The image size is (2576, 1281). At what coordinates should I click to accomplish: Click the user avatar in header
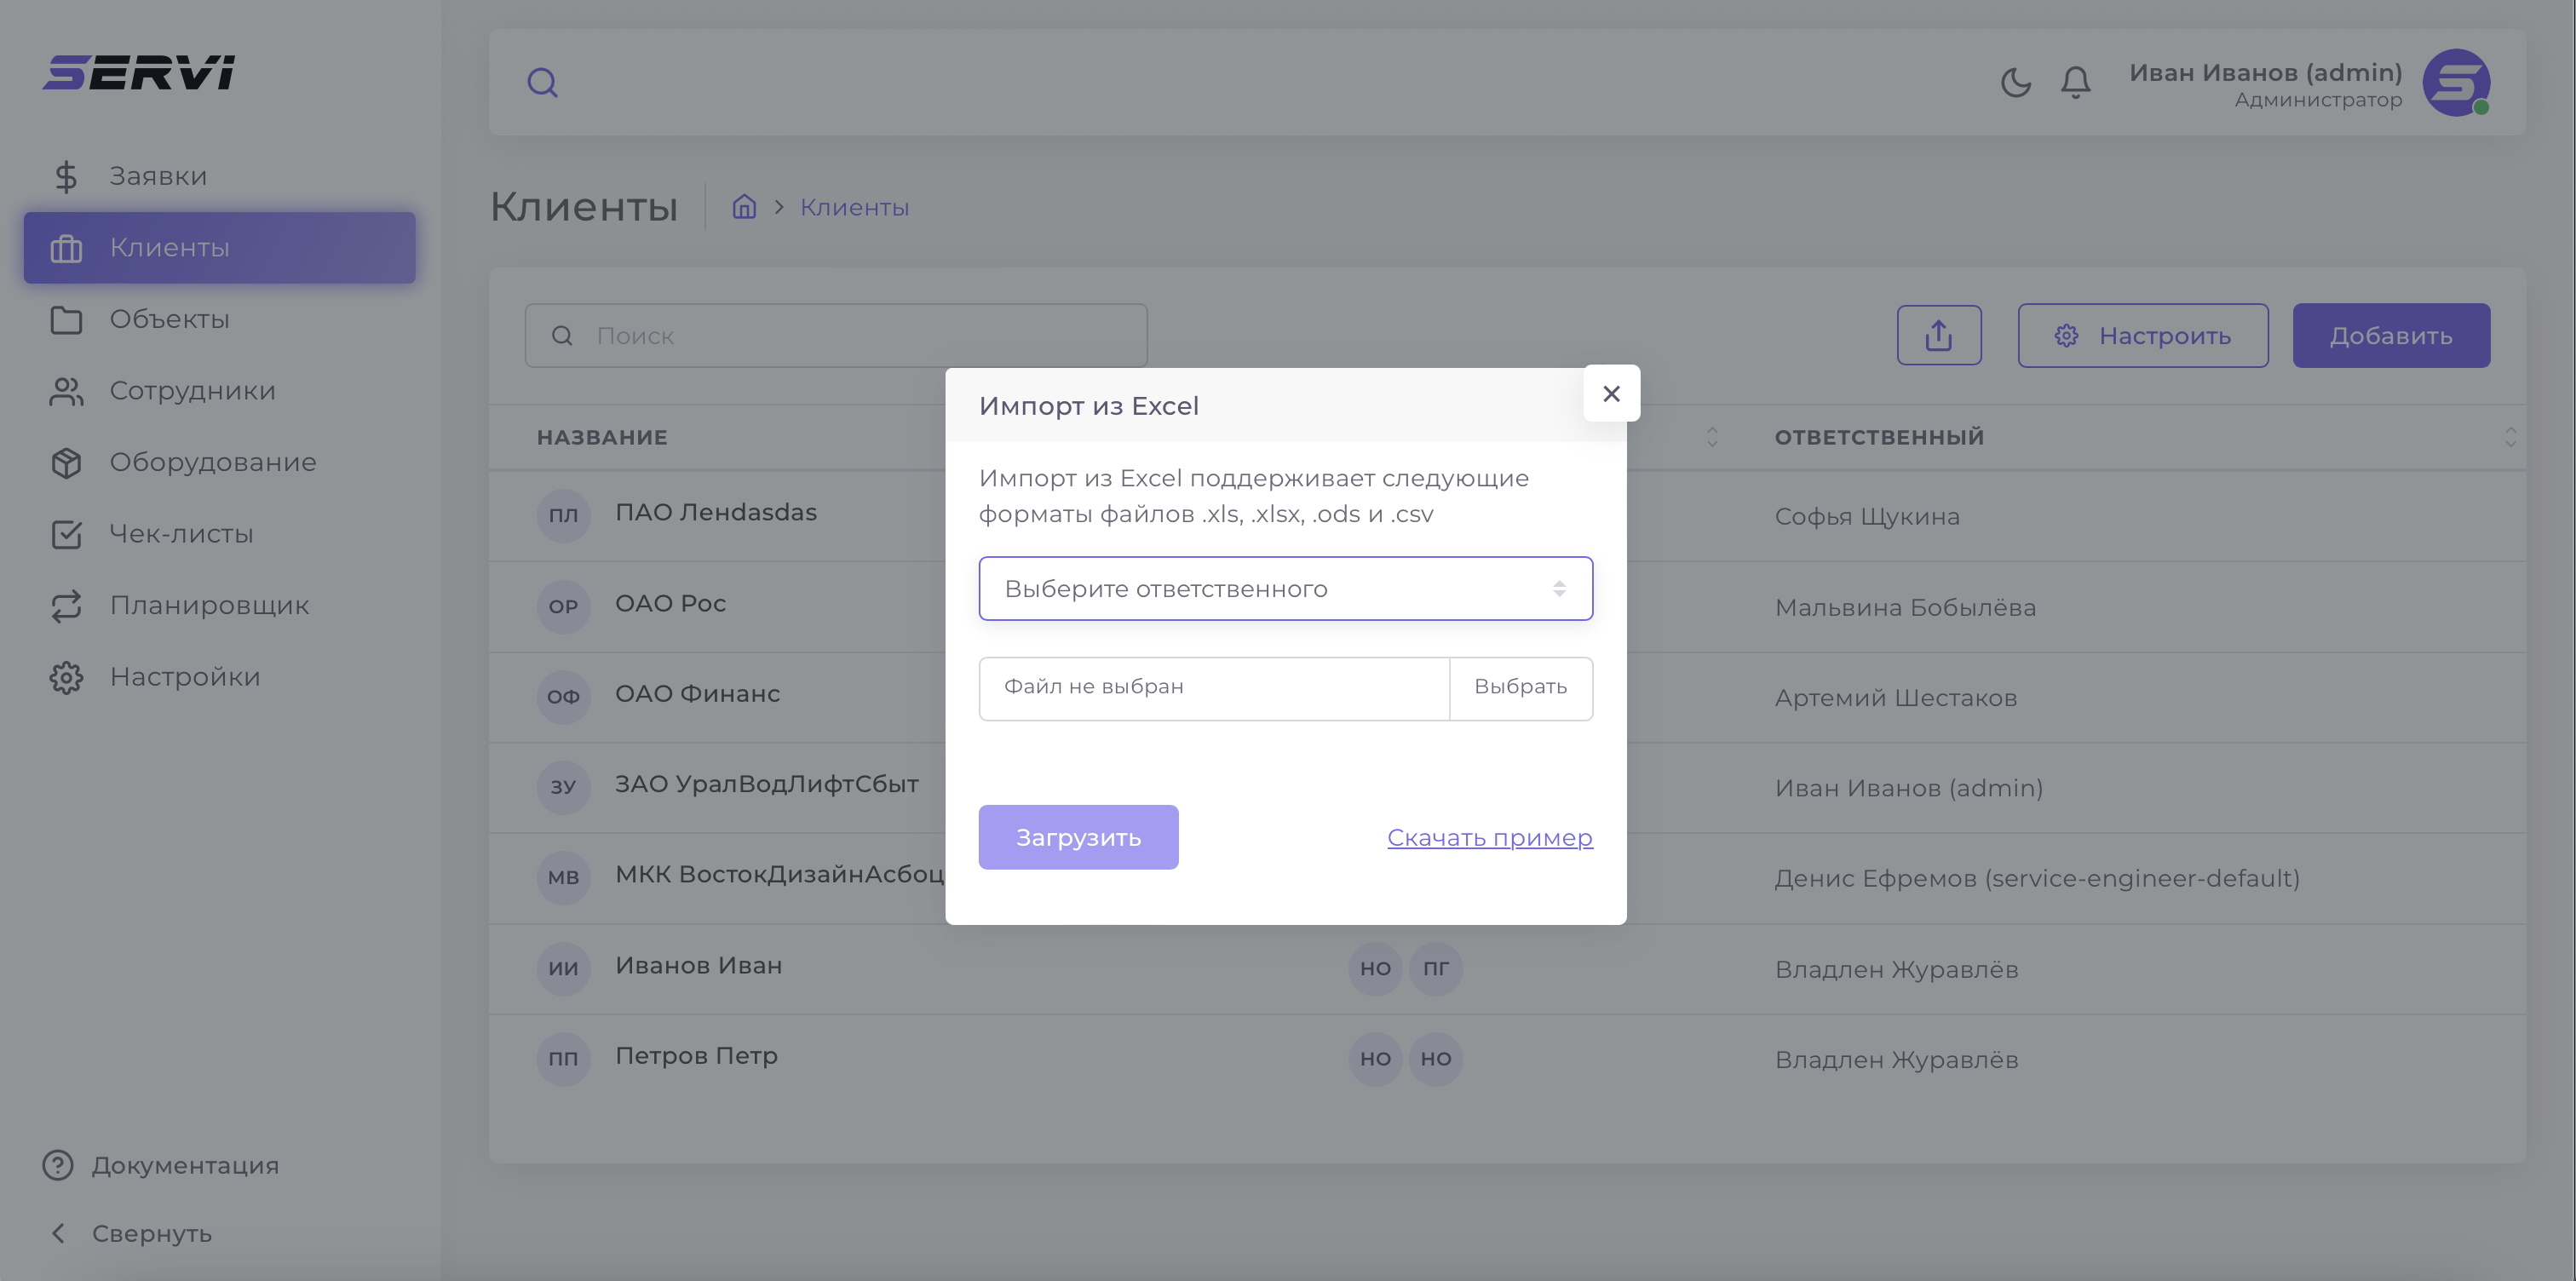(2455, 82)
